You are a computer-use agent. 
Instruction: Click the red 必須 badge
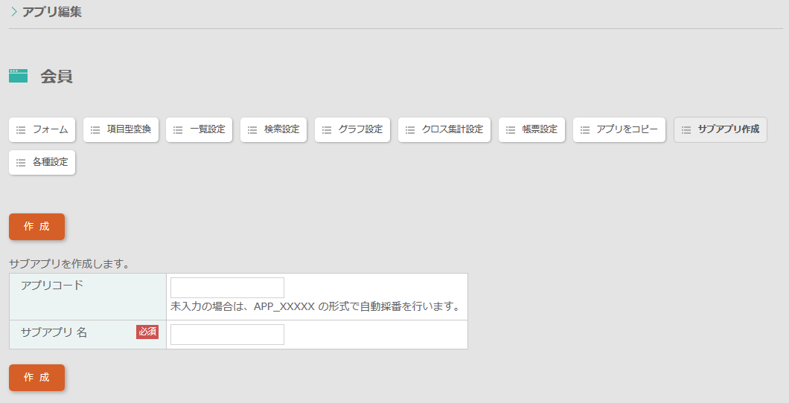[x=147, y=332]
